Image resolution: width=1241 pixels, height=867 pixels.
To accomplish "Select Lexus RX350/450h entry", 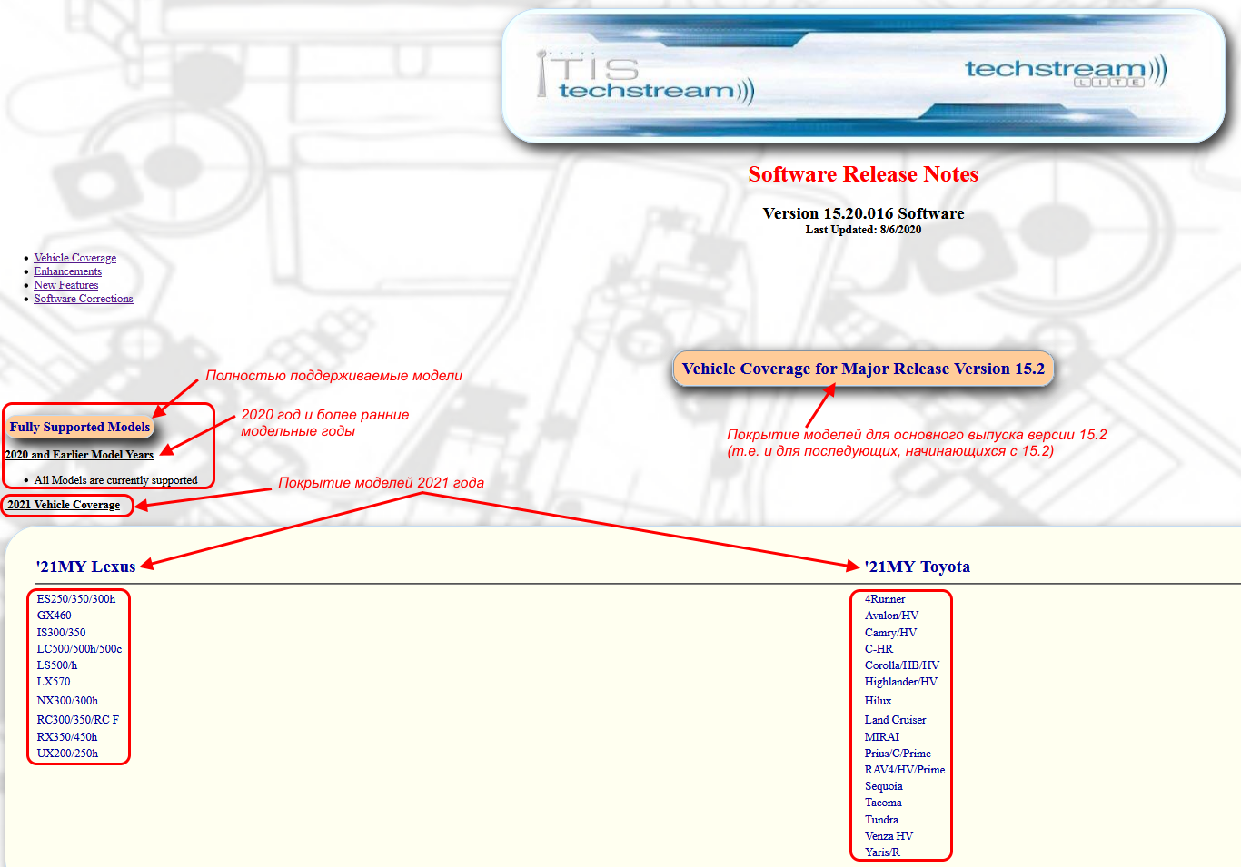I will click(66, 737).
